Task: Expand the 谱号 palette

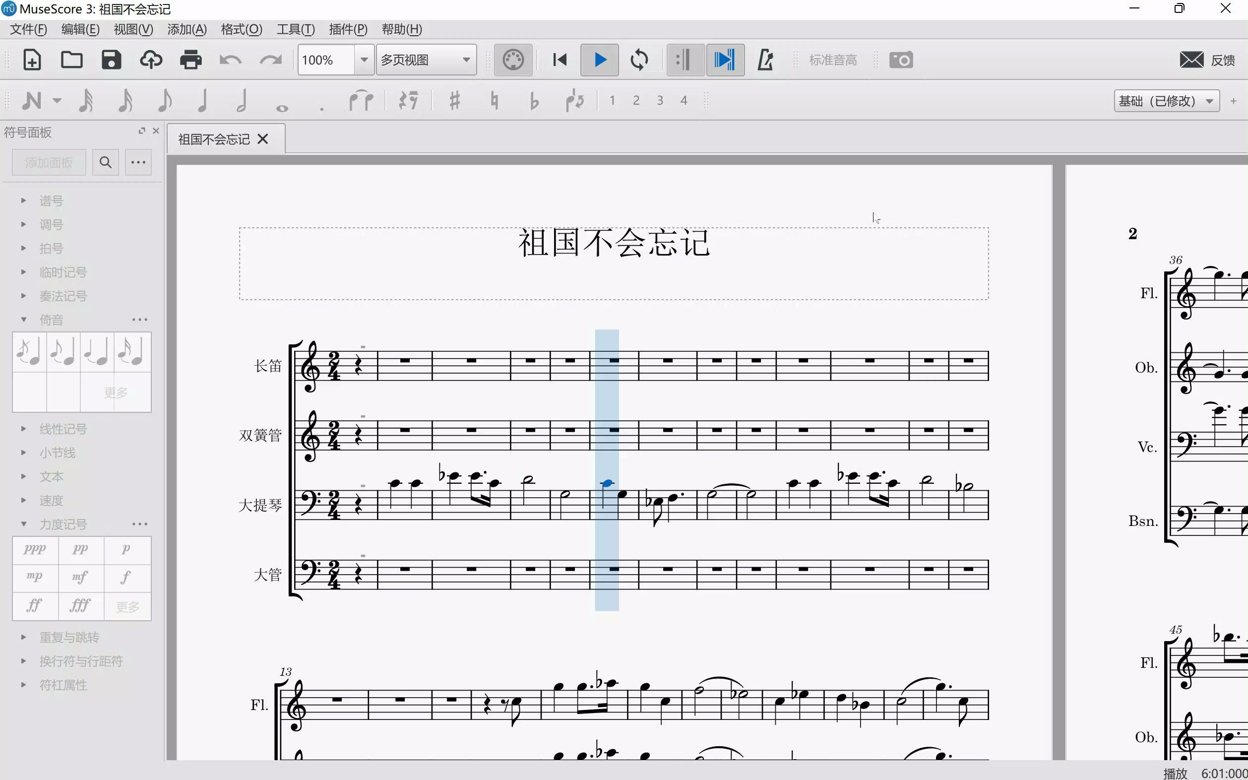Action: 23,200
